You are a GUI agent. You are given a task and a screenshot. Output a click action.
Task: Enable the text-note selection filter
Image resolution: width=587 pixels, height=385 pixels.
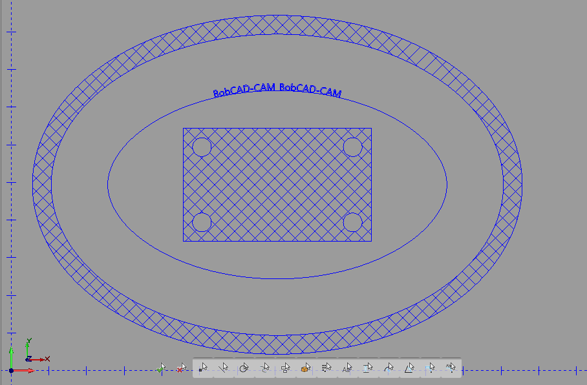(x=451, y=368)
